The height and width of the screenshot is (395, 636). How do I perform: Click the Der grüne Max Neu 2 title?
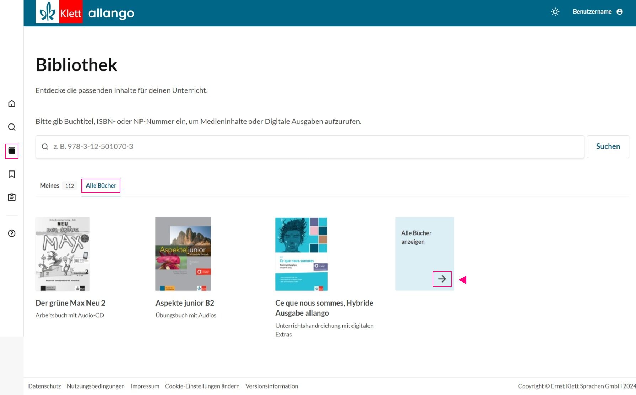[x=70, y=303]
